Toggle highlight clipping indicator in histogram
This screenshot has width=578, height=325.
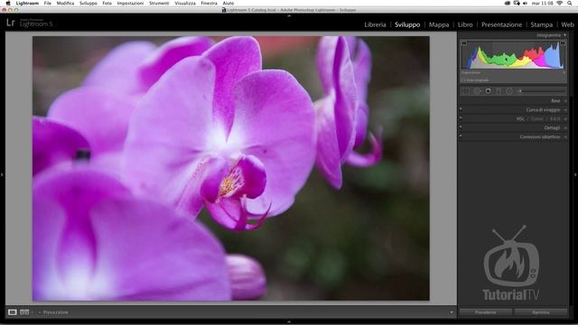[x=563, y=43]
